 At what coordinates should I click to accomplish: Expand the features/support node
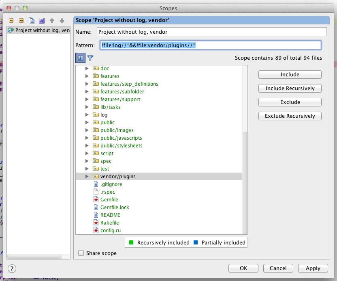[87, 99]
